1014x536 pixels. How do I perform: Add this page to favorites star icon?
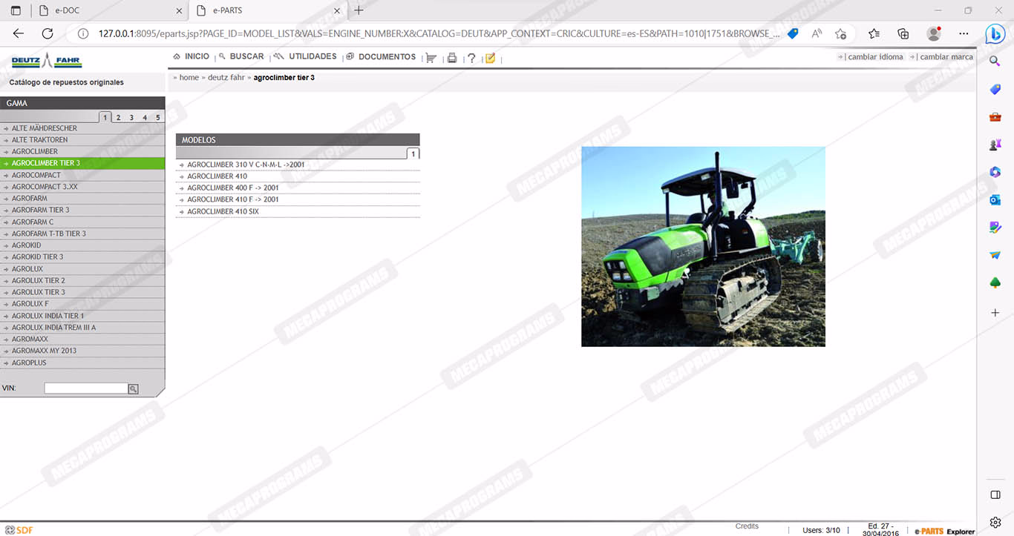pos(840,33)
